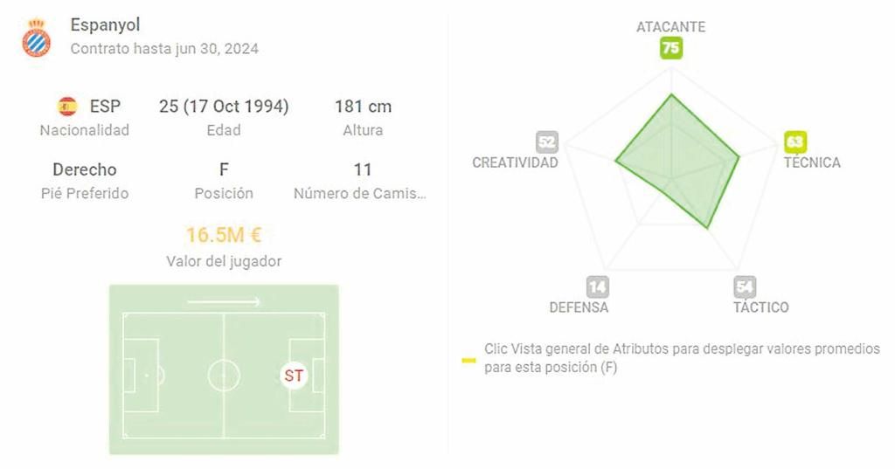Click the ST position marker on pitch
895x469 pixels.
pos(295,376)
